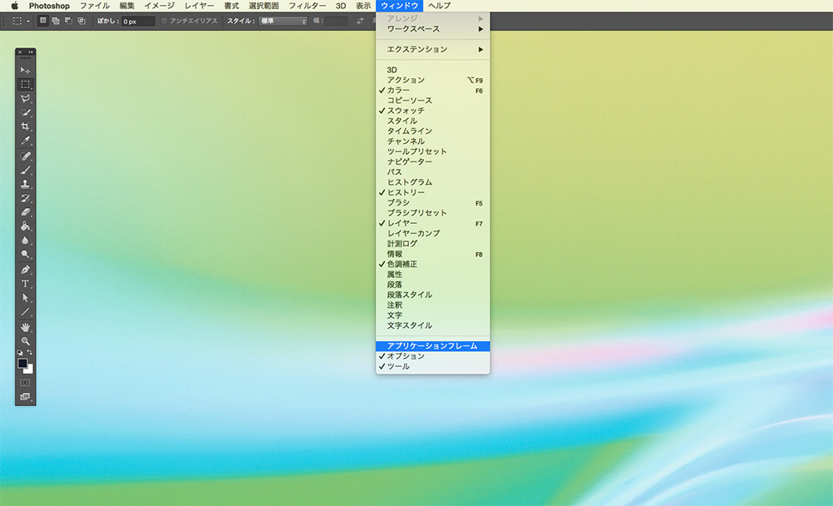Viewport: 833px width, 506px height.
Task: Open the Photoshop application menu
Action: (x=49, y=6)
